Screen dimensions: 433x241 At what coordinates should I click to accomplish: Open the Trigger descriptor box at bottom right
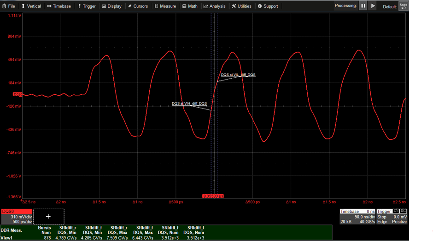(392, 216)
